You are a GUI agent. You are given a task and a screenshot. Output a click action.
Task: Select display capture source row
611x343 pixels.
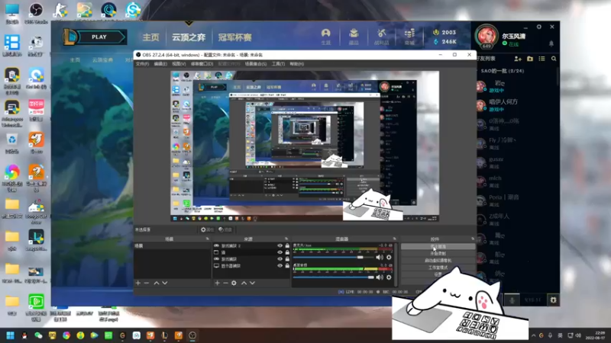(x=251, y=266)
